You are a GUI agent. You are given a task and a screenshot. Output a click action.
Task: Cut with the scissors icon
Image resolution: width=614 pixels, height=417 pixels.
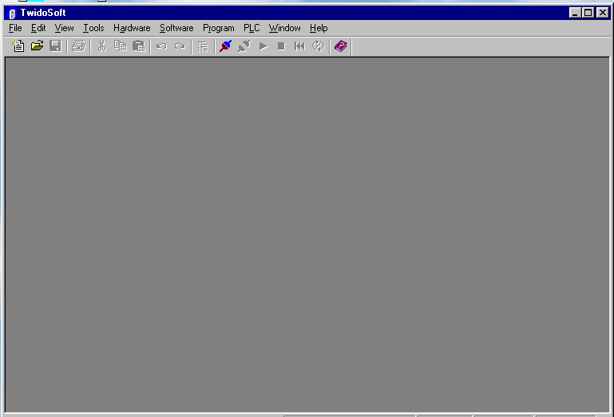102,46
